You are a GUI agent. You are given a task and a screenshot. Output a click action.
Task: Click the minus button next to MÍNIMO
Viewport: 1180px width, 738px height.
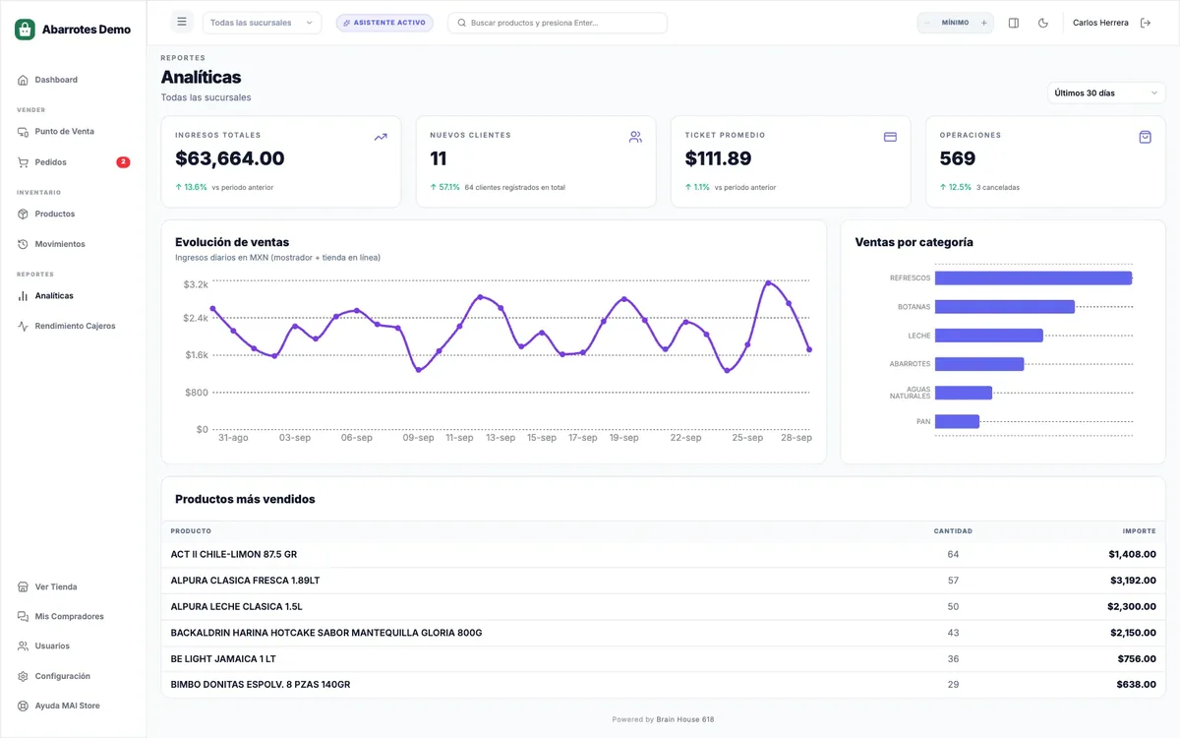click(x=927, y=23)
